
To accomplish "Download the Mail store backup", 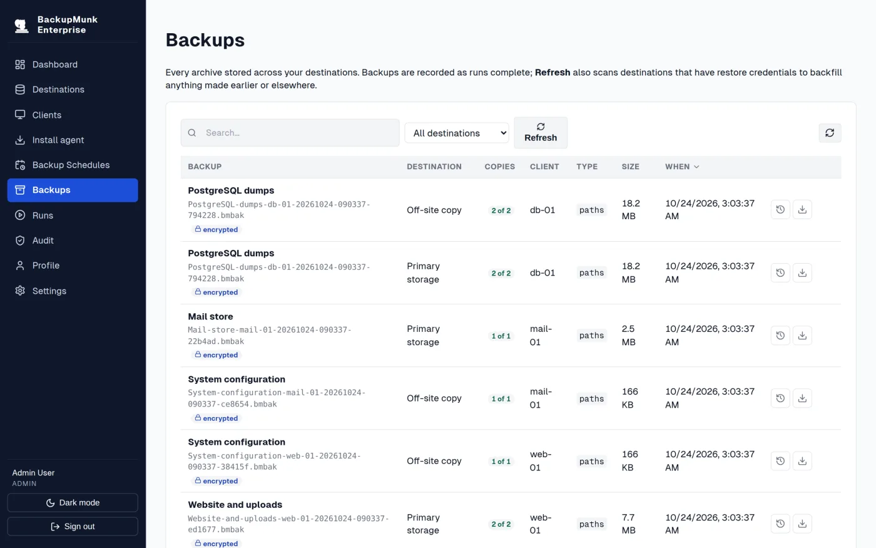I will coord(802,336).
